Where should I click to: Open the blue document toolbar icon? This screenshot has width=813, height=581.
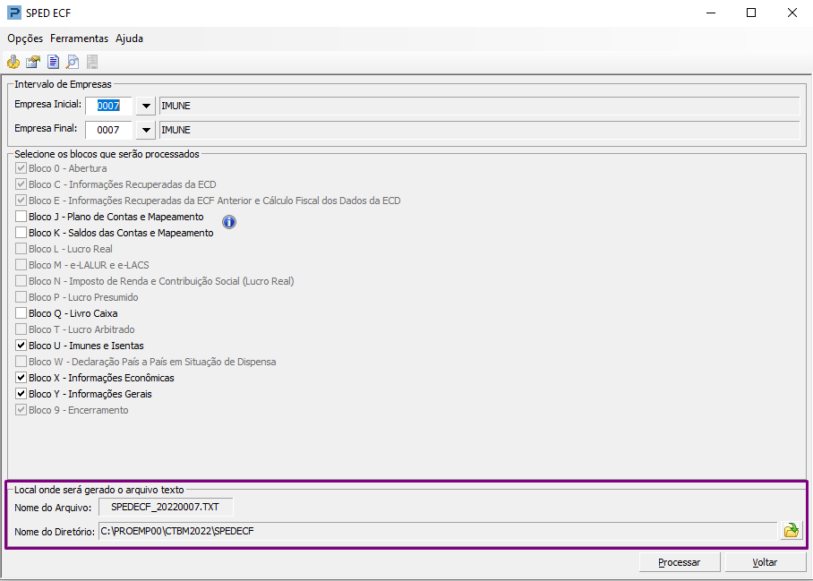pos(53,62)
